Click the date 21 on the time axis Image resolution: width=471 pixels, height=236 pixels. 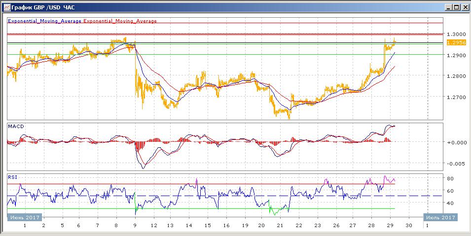pos(280,225)
